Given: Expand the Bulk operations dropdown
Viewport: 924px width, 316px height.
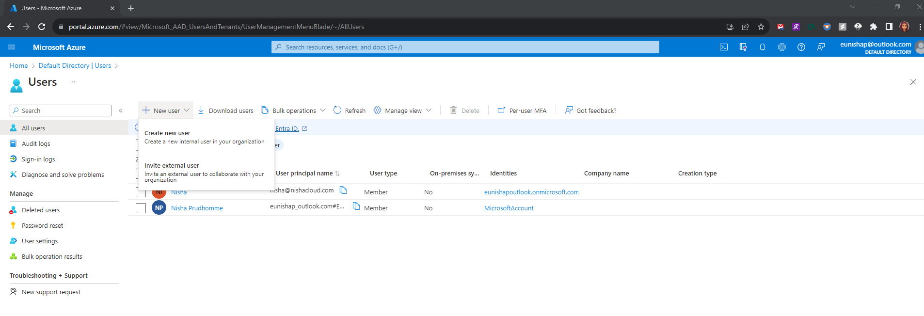Looking at the screenshot, I should (294, 111).
